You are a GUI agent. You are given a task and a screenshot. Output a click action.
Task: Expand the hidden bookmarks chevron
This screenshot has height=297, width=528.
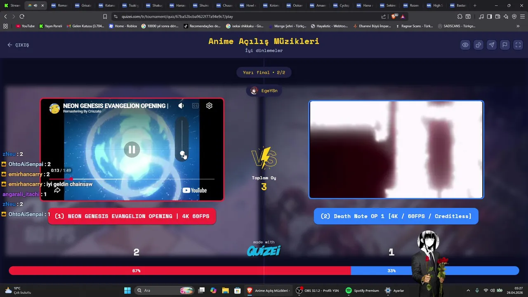point(518,26)
